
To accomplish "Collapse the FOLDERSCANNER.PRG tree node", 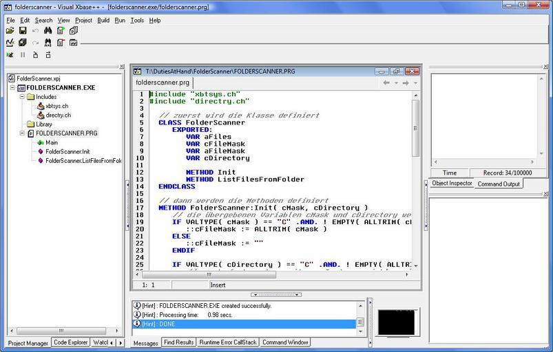I will click(x=21, y=133).
